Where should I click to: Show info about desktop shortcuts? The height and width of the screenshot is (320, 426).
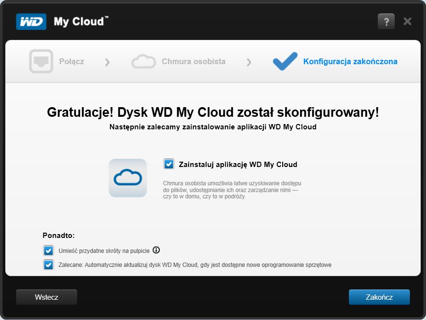tap(156, 250)
